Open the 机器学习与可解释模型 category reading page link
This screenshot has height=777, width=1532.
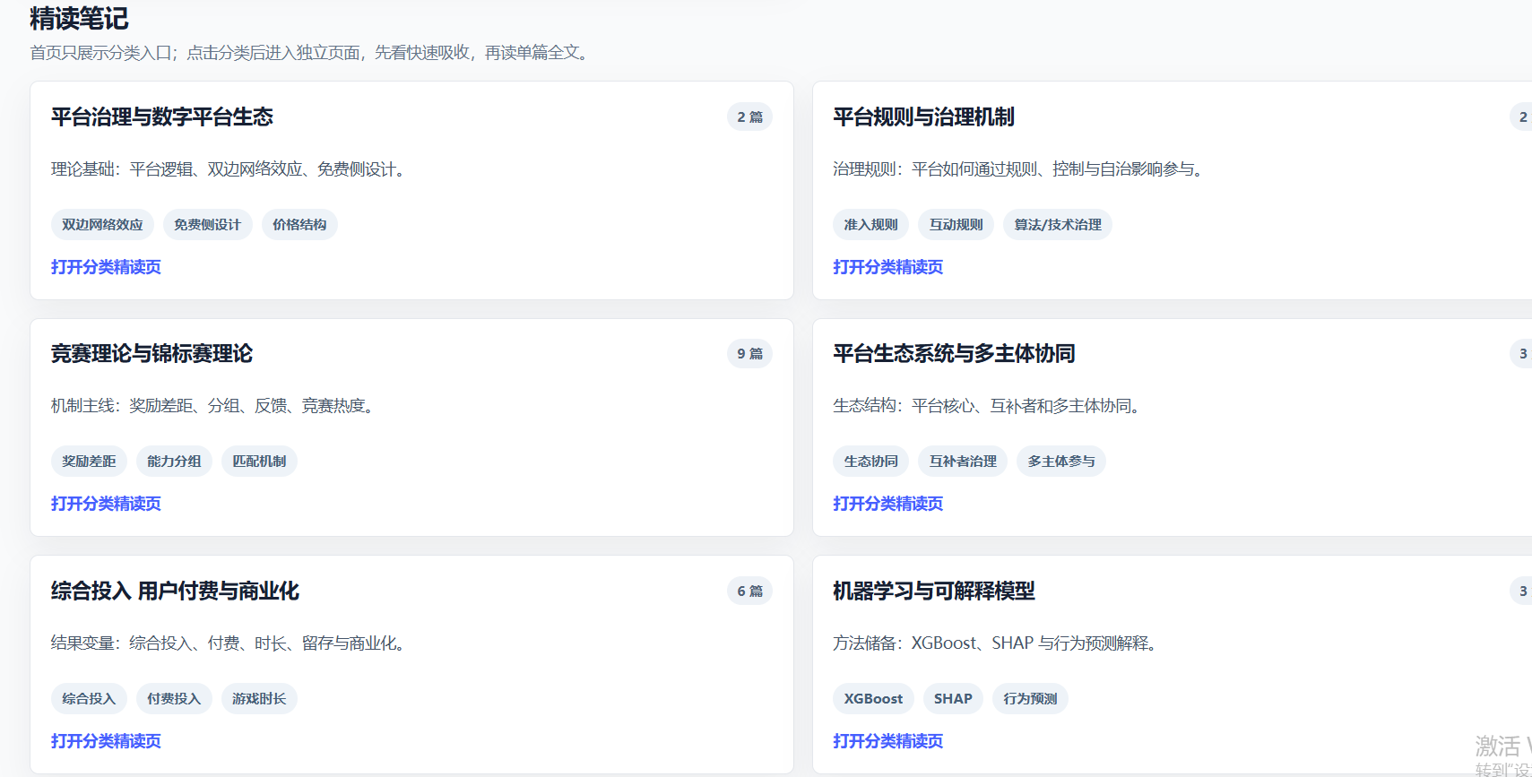(887, 741)
